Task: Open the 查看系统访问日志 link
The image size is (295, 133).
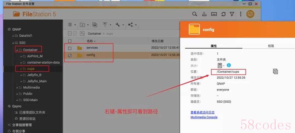Action: (x=202, y=112)
